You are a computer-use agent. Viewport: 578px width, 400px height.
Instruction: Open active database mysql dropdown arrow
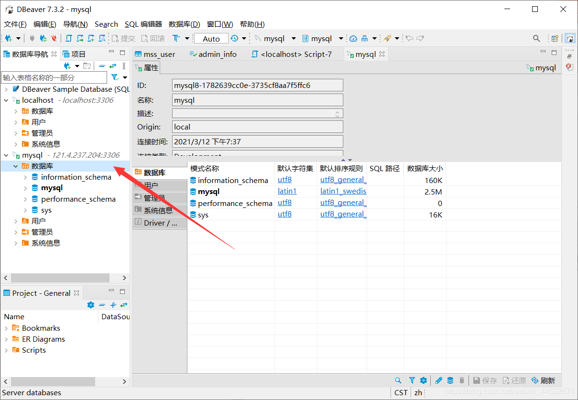[341, 38]
